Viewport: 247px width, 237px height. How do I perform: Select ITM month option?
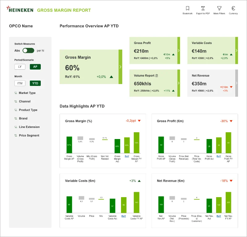[20, 83]
